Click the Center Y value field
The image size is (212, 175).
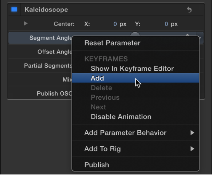pos(166,24)
